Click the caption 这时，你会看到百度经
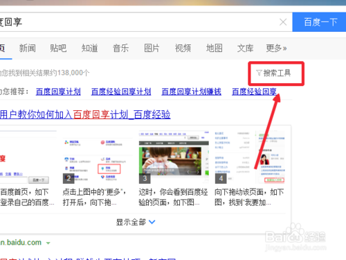This screenshot has width=346, height=260. pos(173,192)
